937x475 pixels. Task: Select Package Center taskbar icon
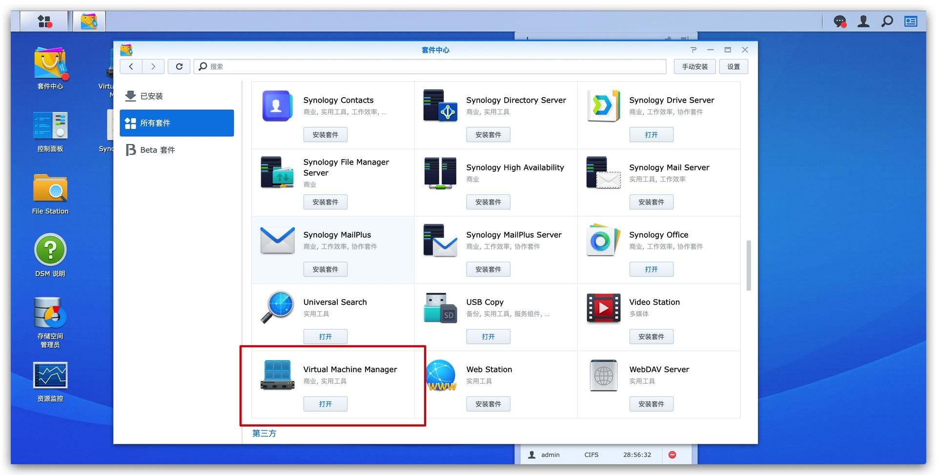tap(89, 21)
